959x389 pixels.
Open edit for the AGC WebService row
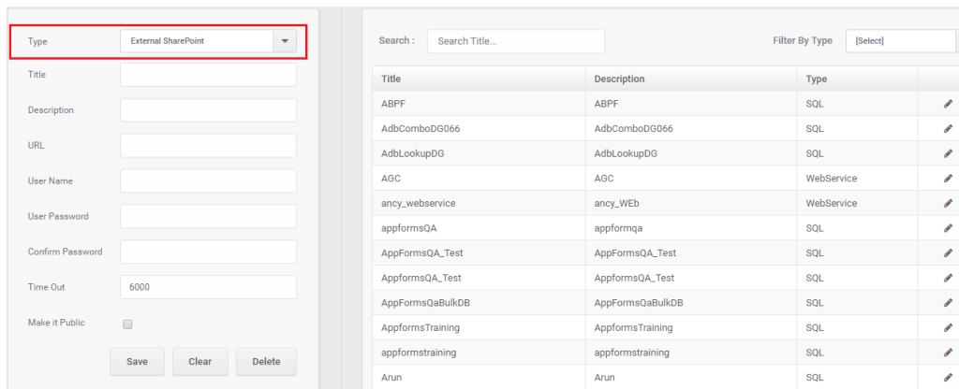pyautogui.click(x=948, y=179)
